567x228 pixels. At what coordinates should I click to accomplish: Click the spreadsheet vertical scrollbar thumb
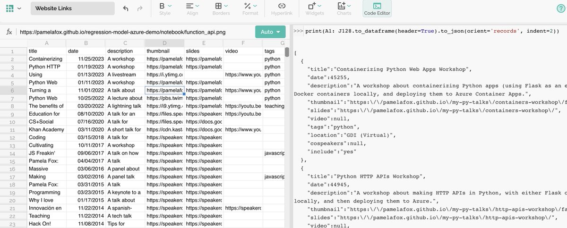click(287, 51)
